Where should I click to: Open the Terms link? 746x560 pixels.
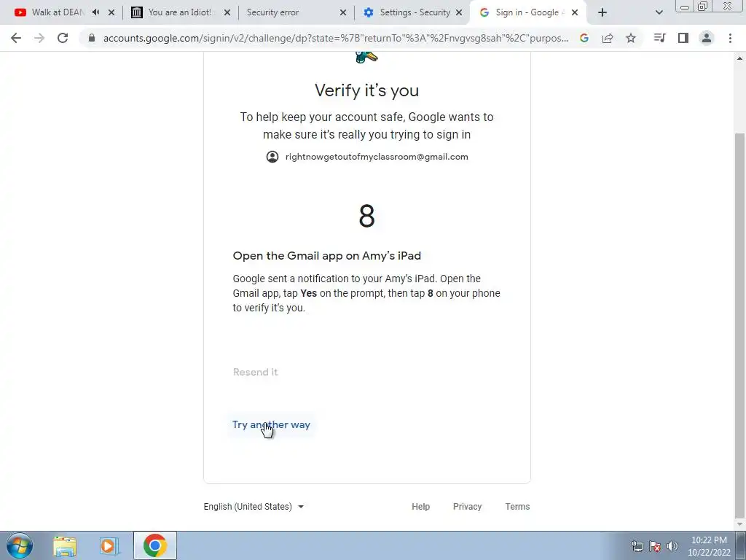coord(518,507)
